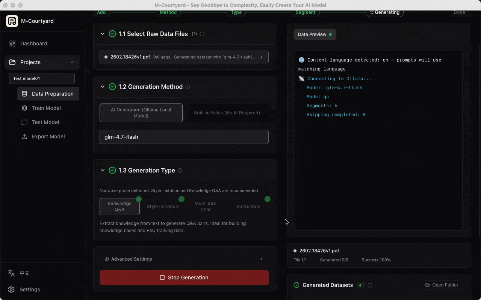Click the 'Success 100%' status text
481x300 pixels.
(x=376, y=260)
